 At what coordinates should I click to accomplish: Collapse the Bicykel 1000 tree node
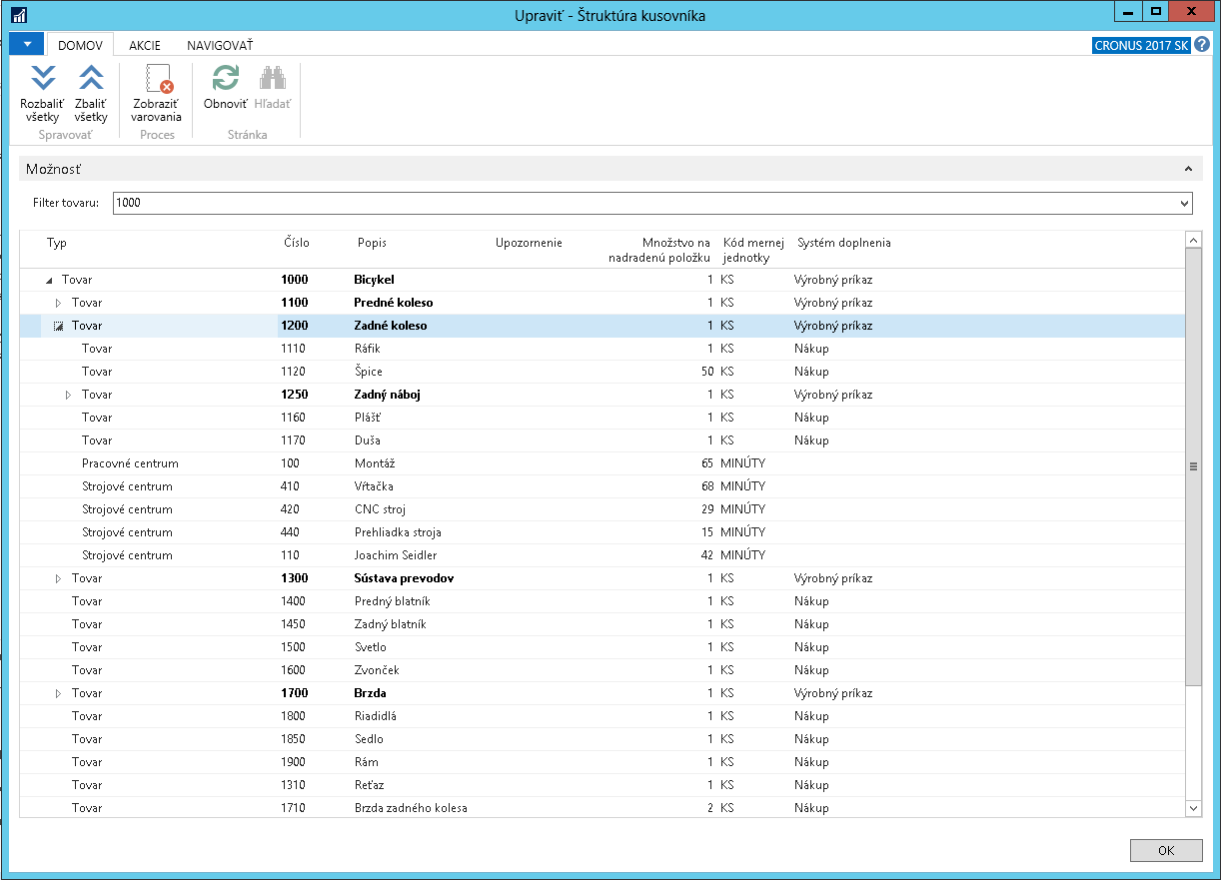pos(50,281)
